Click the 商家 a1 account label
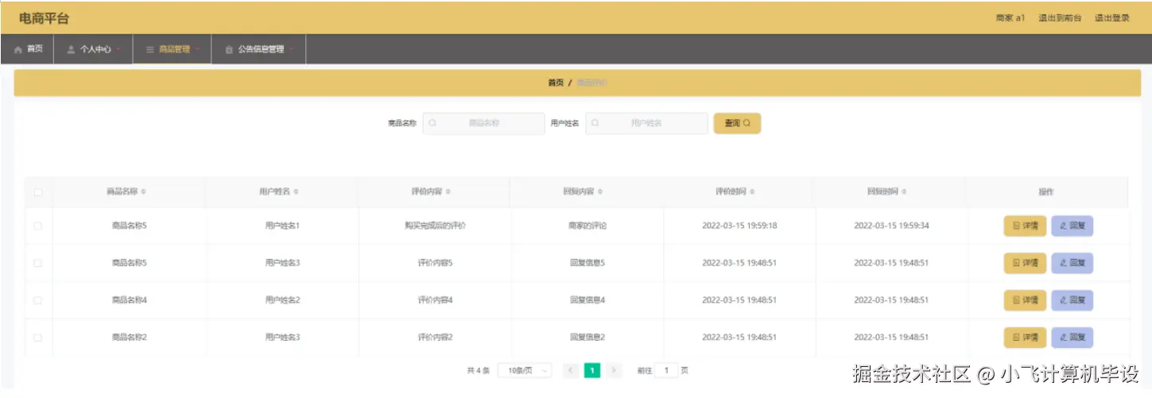 coord(1010,18)
